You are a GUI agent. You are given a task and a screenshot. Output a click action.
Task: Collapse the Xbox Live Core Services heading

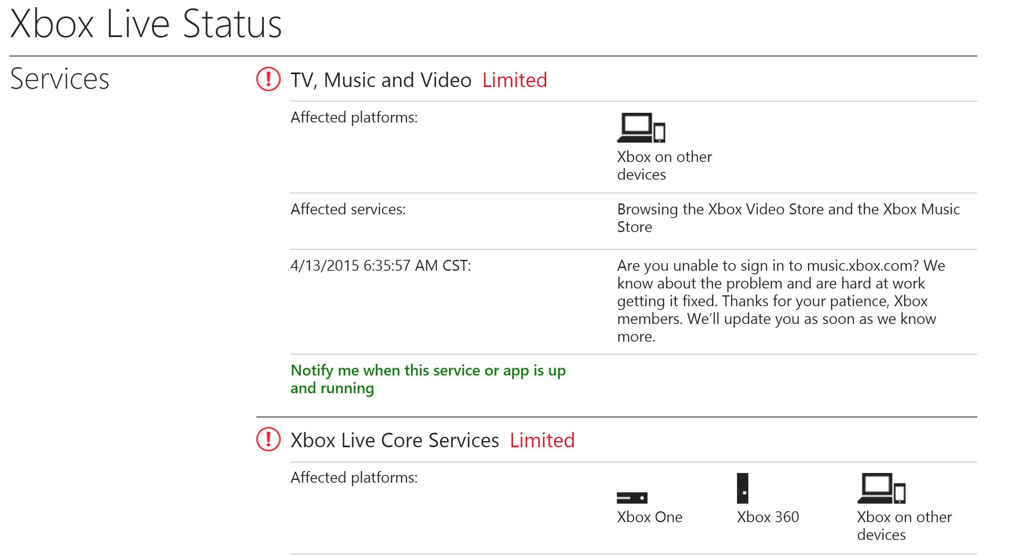(x=395, y=440)
